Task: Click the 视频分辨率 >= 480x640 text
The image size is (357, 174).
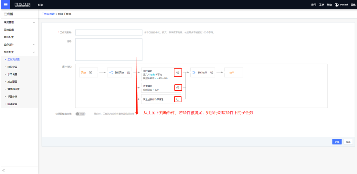Action: click(x=155, y=78)
